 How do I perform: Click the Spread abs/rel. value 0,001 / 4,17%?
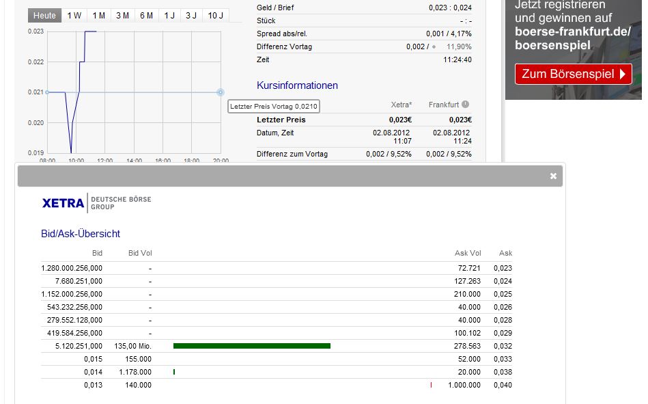tap(449, 33)
